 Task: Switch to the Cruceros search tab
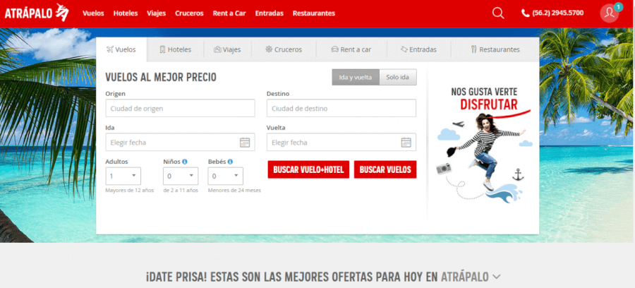(284, 50)
